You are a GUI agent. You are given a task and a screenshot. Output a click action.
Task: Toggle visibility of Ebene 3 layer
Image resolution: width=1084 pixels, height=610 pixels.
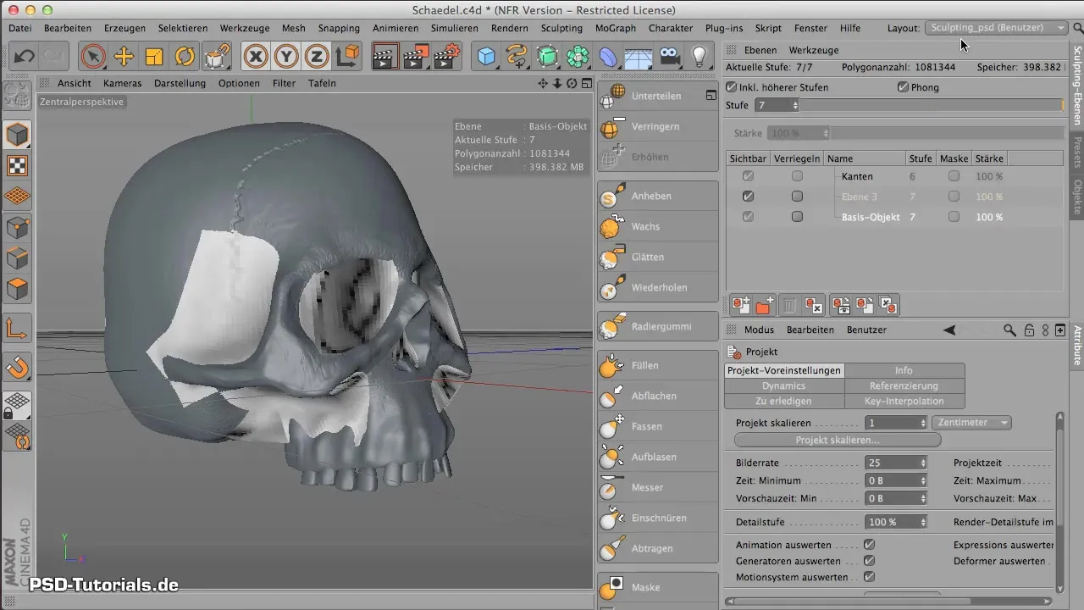tap(748, 196)
